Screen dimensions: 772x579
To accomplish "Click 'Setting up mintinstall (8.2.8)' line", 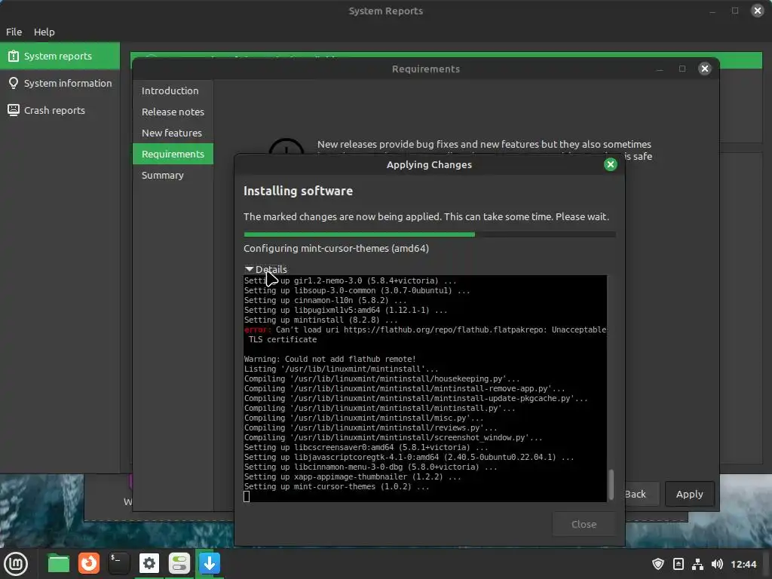I will pos(320,320).
